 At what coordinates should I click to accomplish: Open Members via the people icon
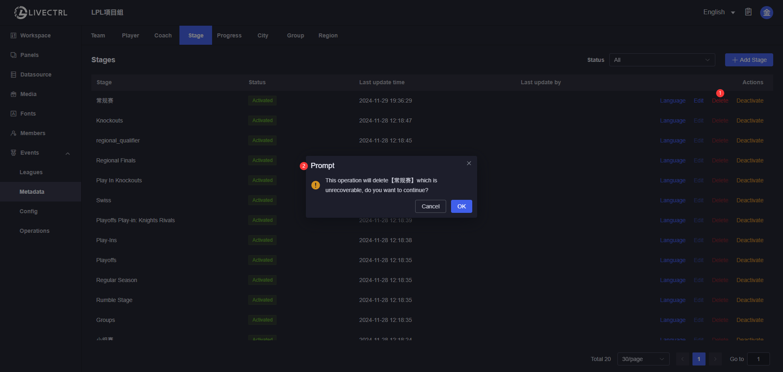(x=13, y=133)
